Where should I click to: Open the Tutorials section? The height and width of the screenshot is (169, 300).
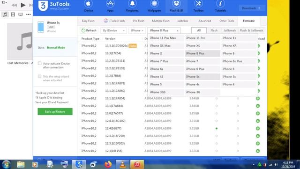point(220,6)
